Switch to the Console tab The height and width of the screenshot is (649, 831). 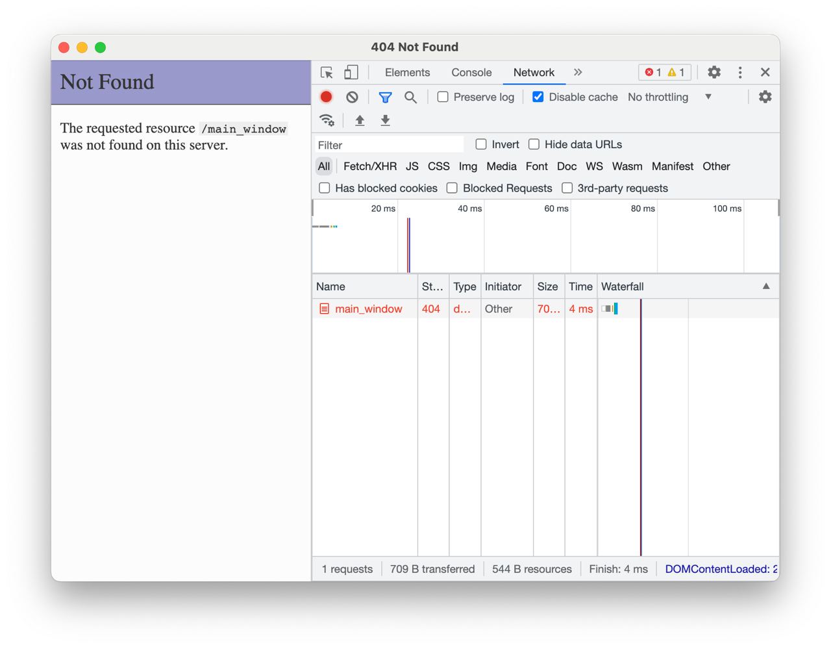[x=471, y=72]
